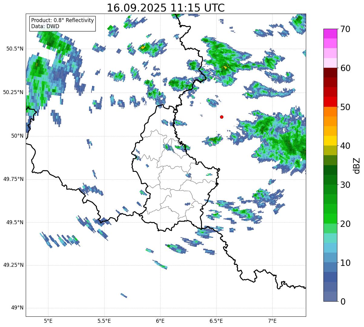Select the 50.25°N latitude label
The image size is (364, 327).
pyautogui.click(x=13, y=92)
